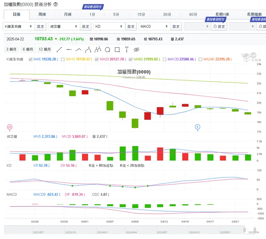The width and height of the screenshot is (266, 239).
Task: Select the trend line drawing tool
Action: tap(59, 50)
